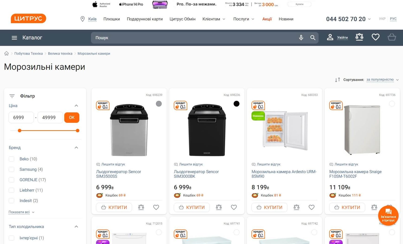
Task: Click the Фільтр icon in sidebar
Action: 12,96
